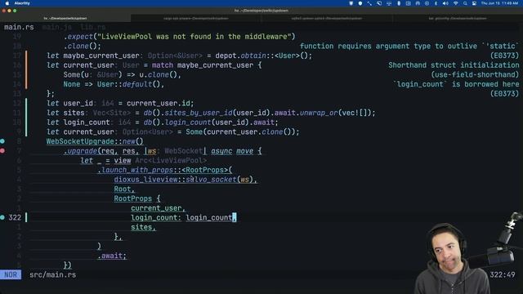Click the date and time display
This screenshot has width=523, height=294.
point(499,3)
